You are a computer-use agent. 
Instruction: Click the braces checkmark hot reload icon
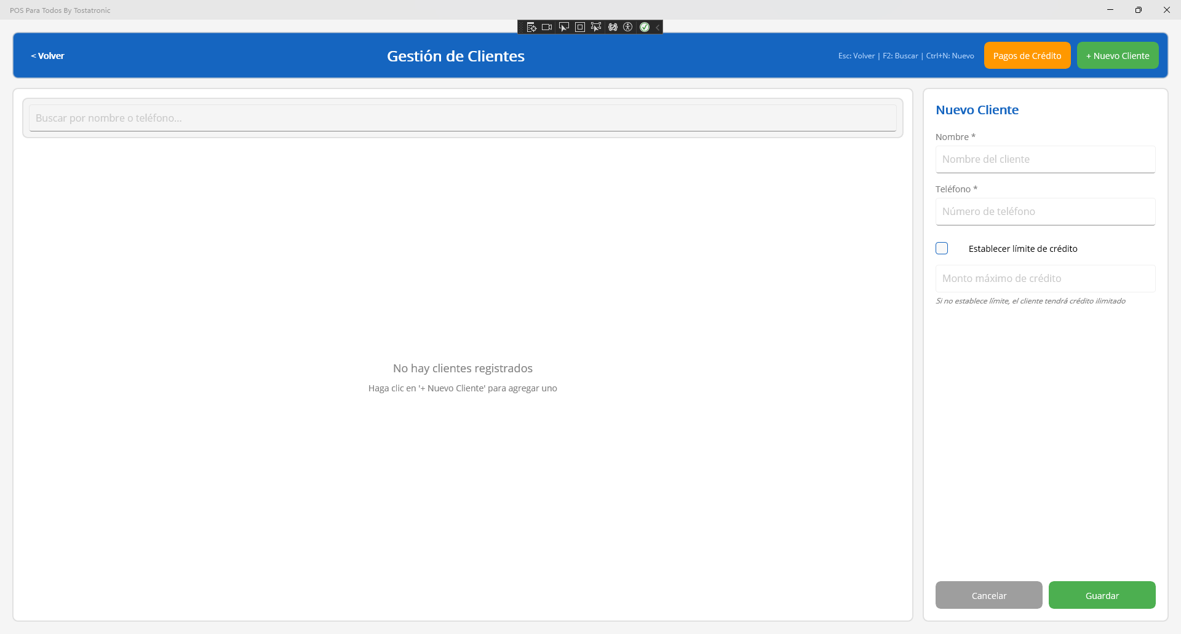coord(613,27)
